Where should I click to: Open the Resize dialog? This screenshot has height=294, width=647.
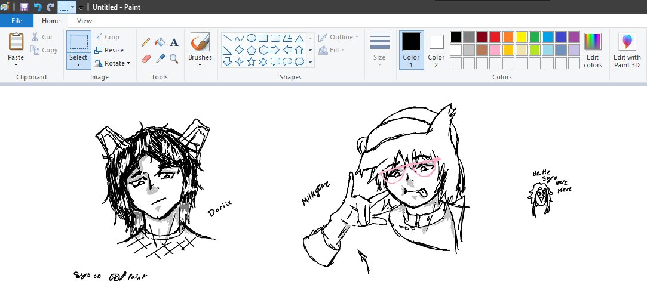point(109,50)
